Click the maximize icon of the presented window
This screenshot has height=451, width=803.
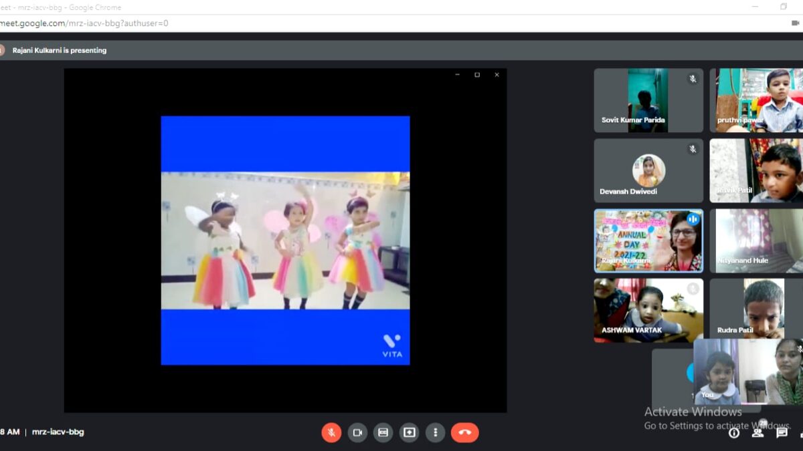[477, 75]
